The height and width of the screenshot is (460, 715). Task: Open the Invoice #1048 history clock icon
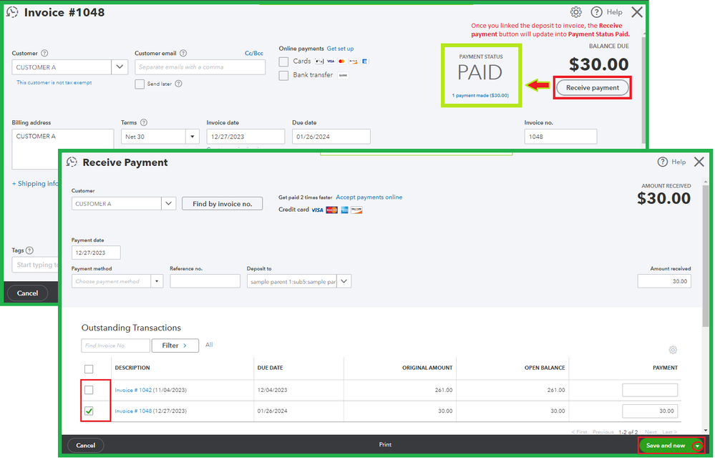click(12, 12)
